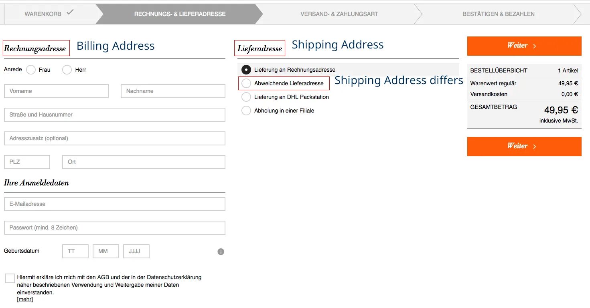Choose Abweichende Lieferadresse option
590x308 pixels.
click(246, 83)
